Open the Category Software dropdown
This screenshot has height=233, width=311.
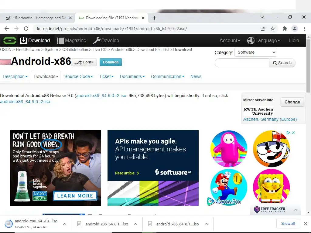256,52
